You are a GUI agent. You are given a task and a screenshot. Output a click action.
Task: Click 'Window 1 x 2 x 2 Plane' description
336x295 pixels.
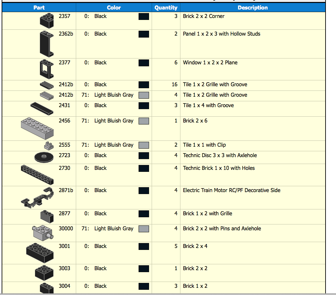(210, 62)
